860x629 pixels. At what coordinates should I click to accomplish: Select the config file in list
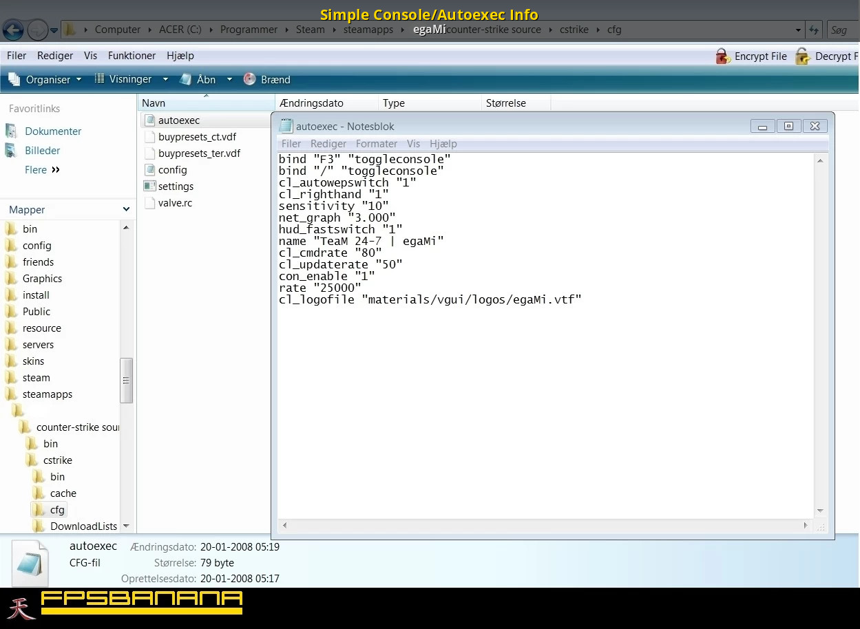coord(172,170)
